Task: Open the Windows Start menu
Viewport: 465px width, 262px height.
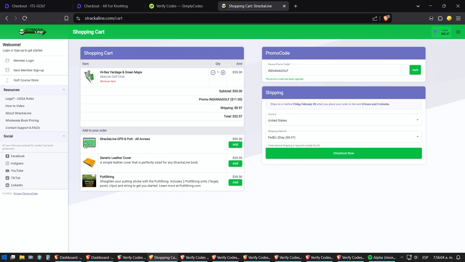Action: pos(4,257)
